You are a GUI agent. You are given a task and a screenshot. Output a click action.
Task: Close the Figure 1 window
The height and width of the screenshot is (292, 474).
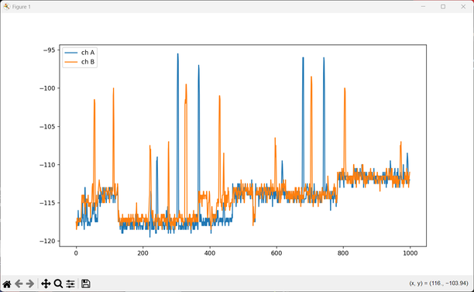click(x=463, y=6)
